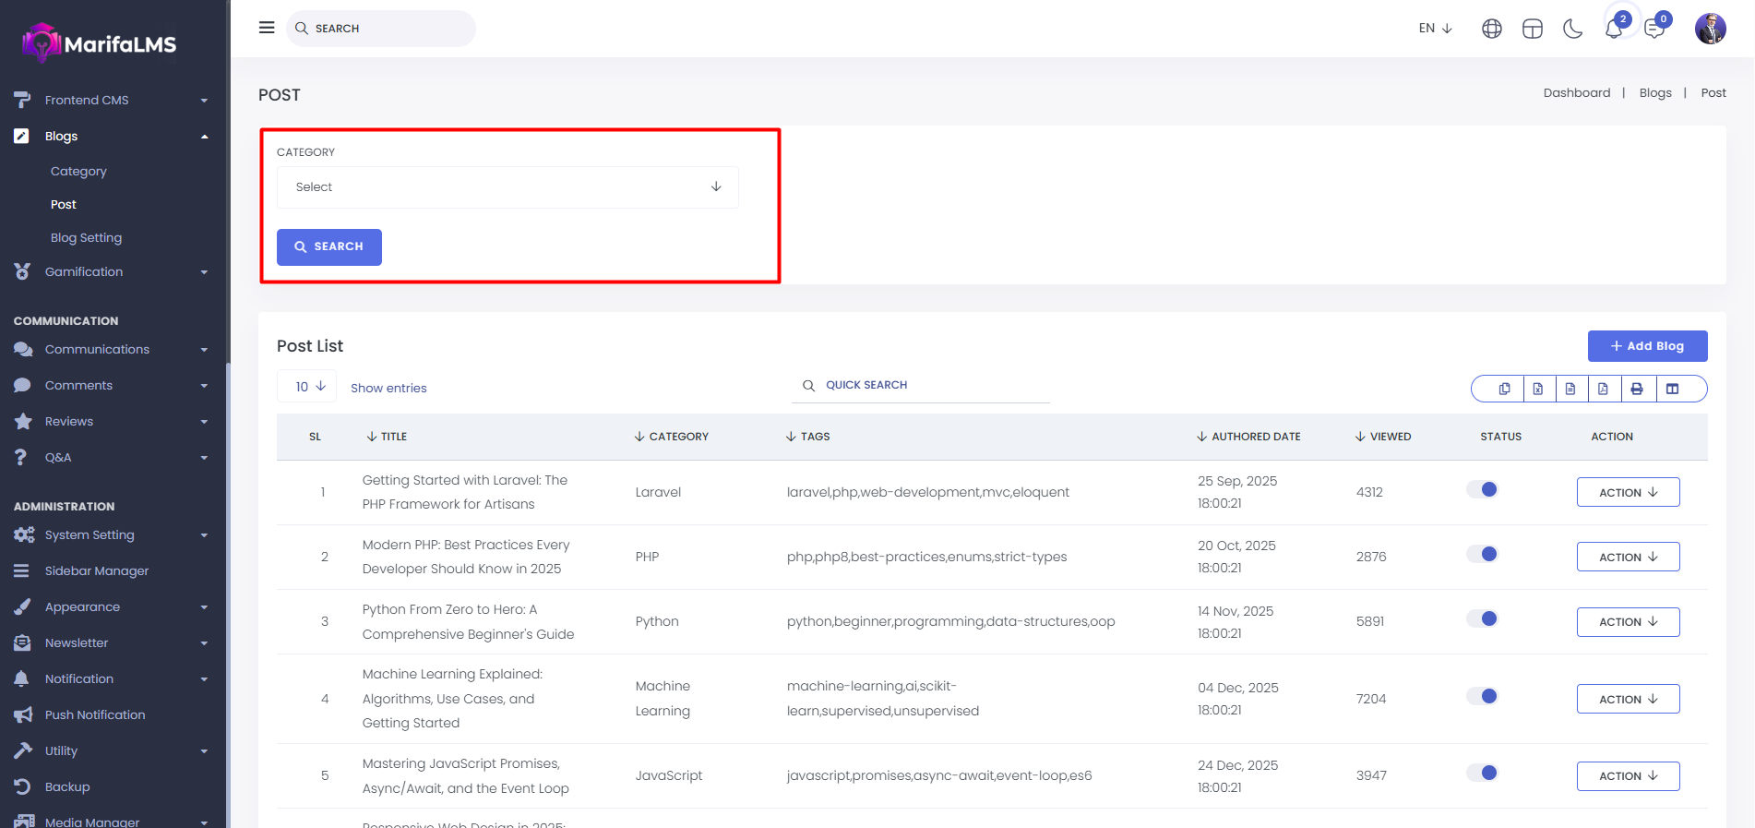The width and height of the screenshot is (1755, 828).
Task: Copy the table data to clipboard
Action: (1504, 389)
